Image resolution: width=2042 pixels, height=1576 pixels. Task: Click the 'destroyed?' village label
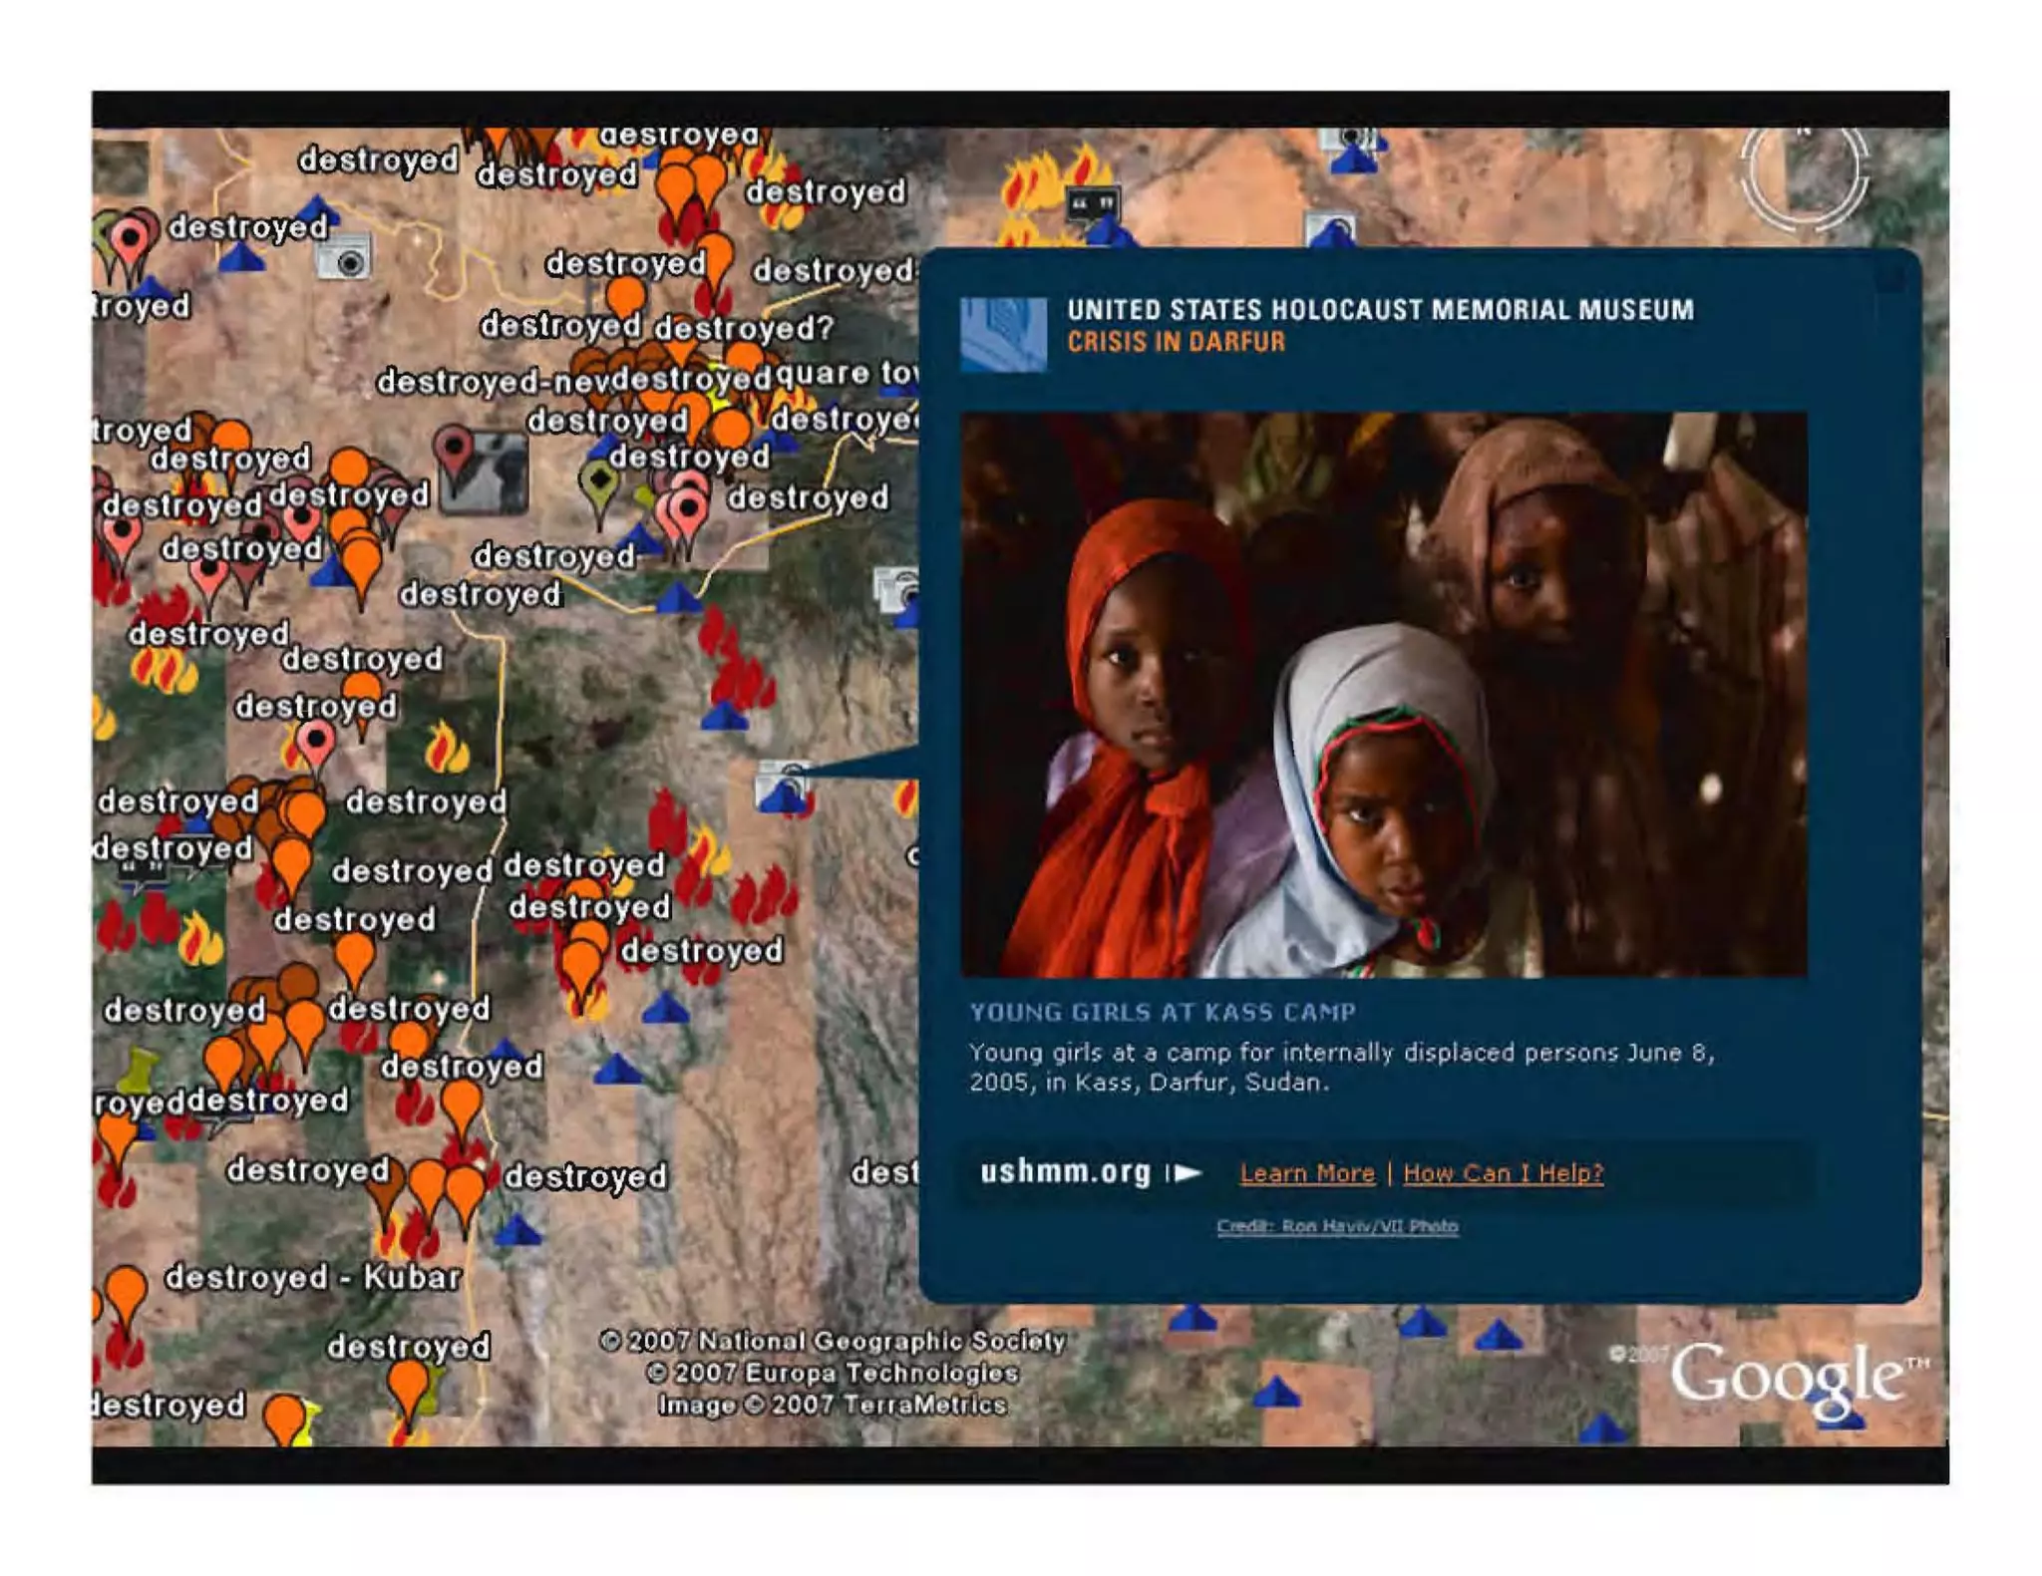click(x=744, y=328)
